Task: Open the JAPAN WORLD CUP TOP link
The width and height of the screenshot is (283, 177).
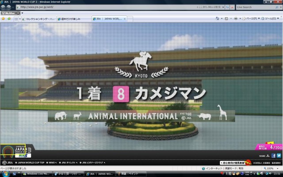Action: point(30,163)
